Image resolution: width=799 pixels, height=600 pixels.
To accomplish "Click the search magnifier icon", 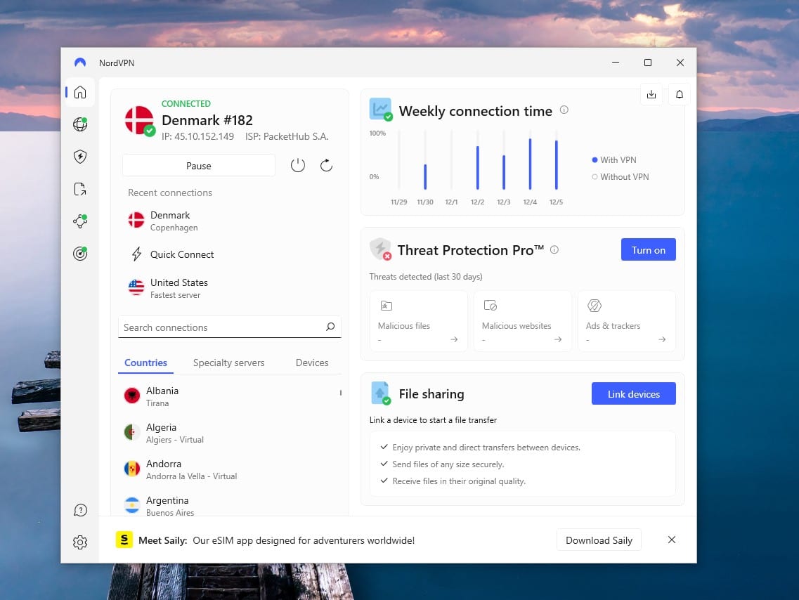I will 330,327.
